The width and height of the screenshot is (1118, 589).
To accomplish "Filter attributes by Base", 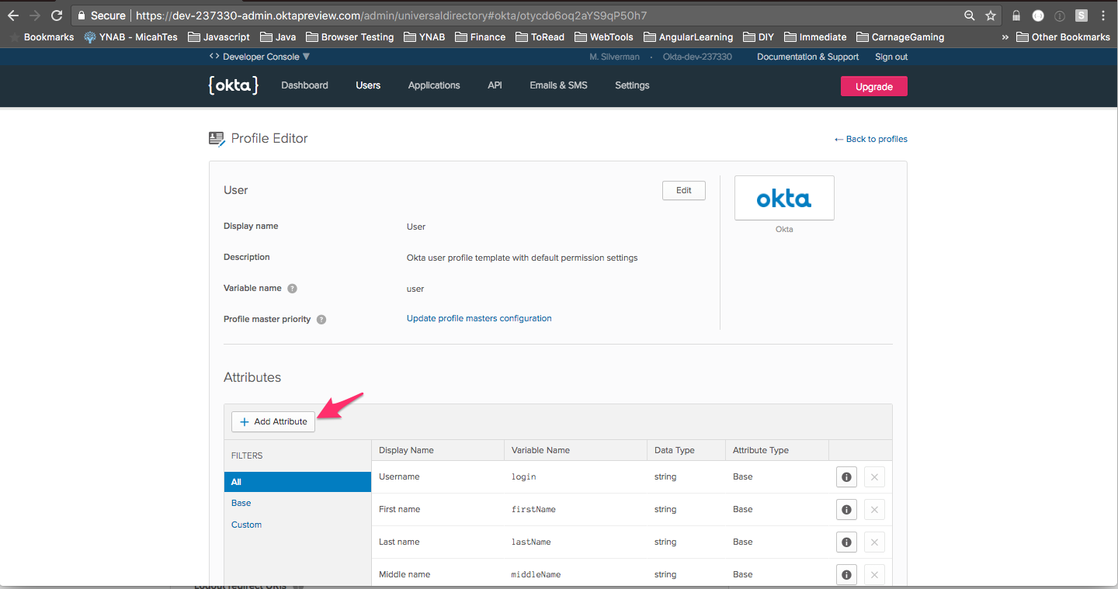I will [241, 503].
